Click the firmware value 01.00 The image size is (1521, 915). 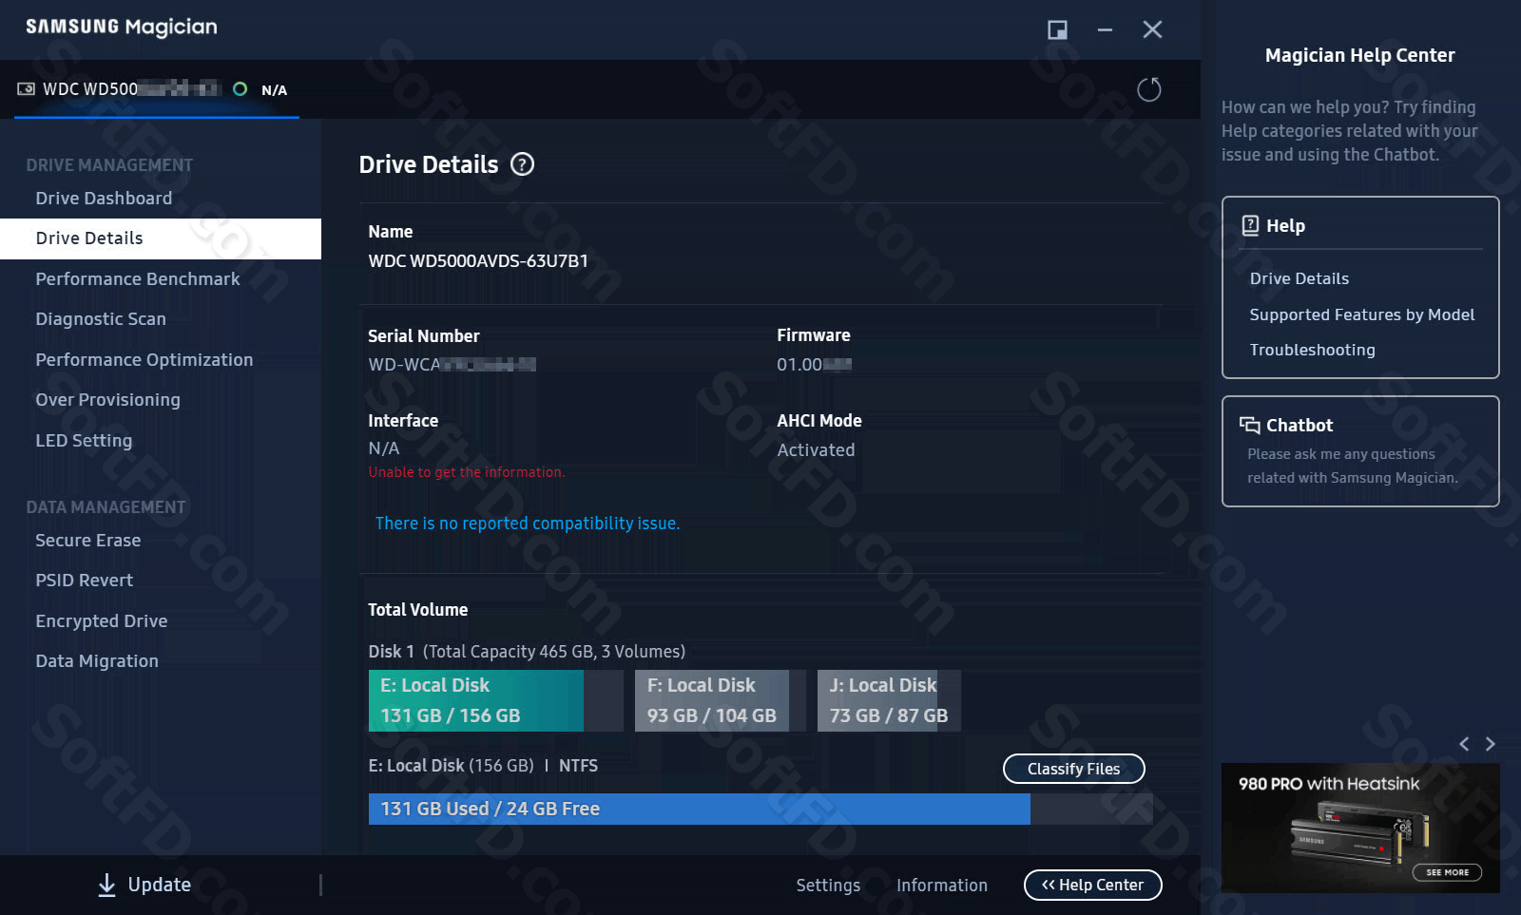(814, 365)
